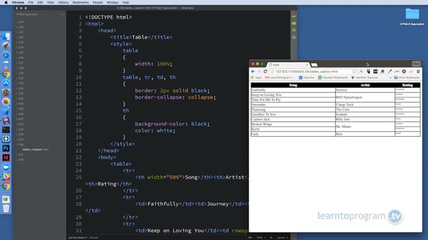Click Chrome forward arrow button
Viewport: 428px width, 240px height.
[x=259, y=71]
